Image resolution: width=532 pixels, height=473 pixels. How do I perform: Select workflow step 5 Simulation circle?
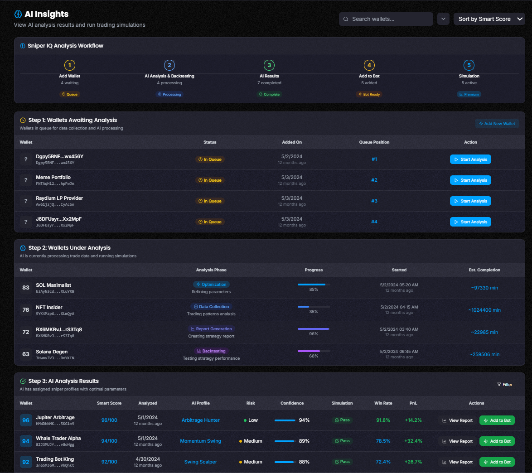pyautogui.click(x=469, y=65)
